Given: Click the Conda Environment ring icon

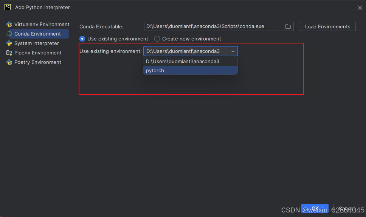Looking at the screenshot, I should 9,34.
